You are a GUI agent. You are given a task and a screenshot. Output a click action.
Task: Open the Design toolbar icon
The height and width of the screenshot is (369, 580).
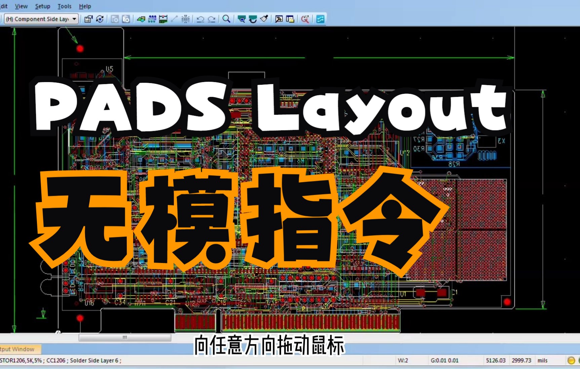(x=152, y=19)
